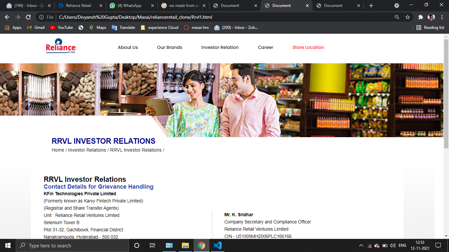
Task: Open the Chrome profile avatar
Action: [x=431, y=17]
